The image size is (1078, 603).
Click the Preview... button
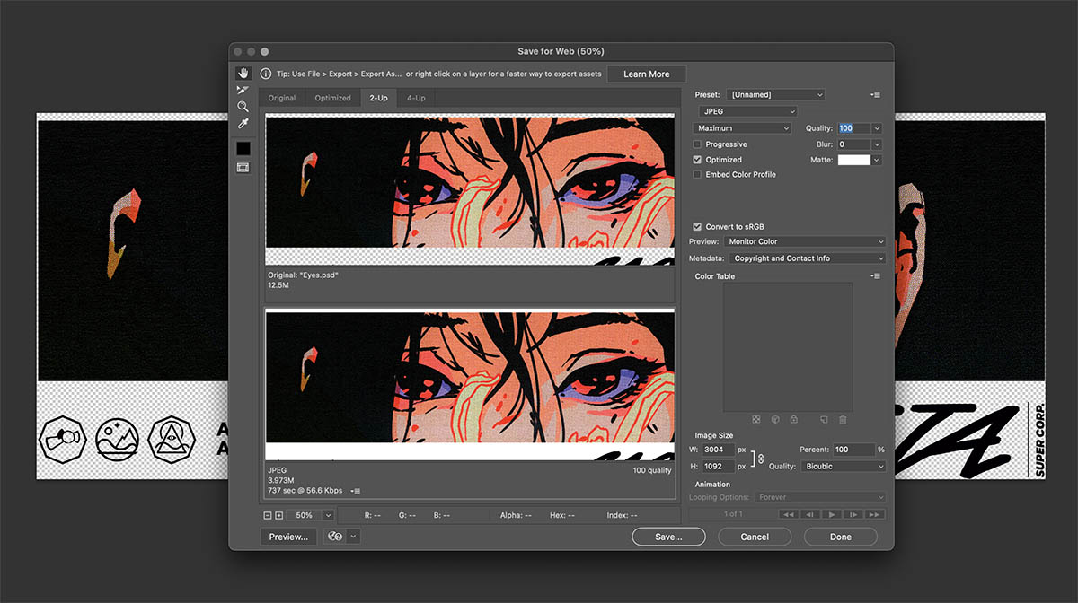click(288, 537)
